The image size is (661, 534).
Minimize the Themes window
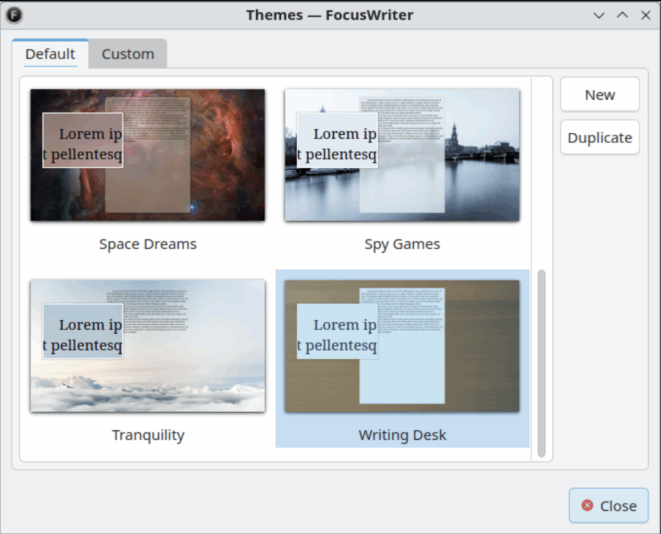598,15
